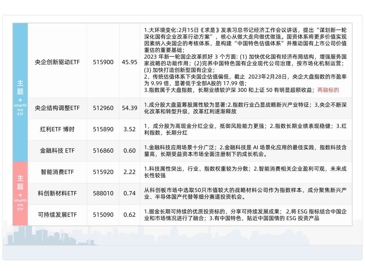The width and height of the screenshot is (365, 271).
Task: Click the description 据金长期可持续的优质投资标的
Action: click(x=246, y=215)
